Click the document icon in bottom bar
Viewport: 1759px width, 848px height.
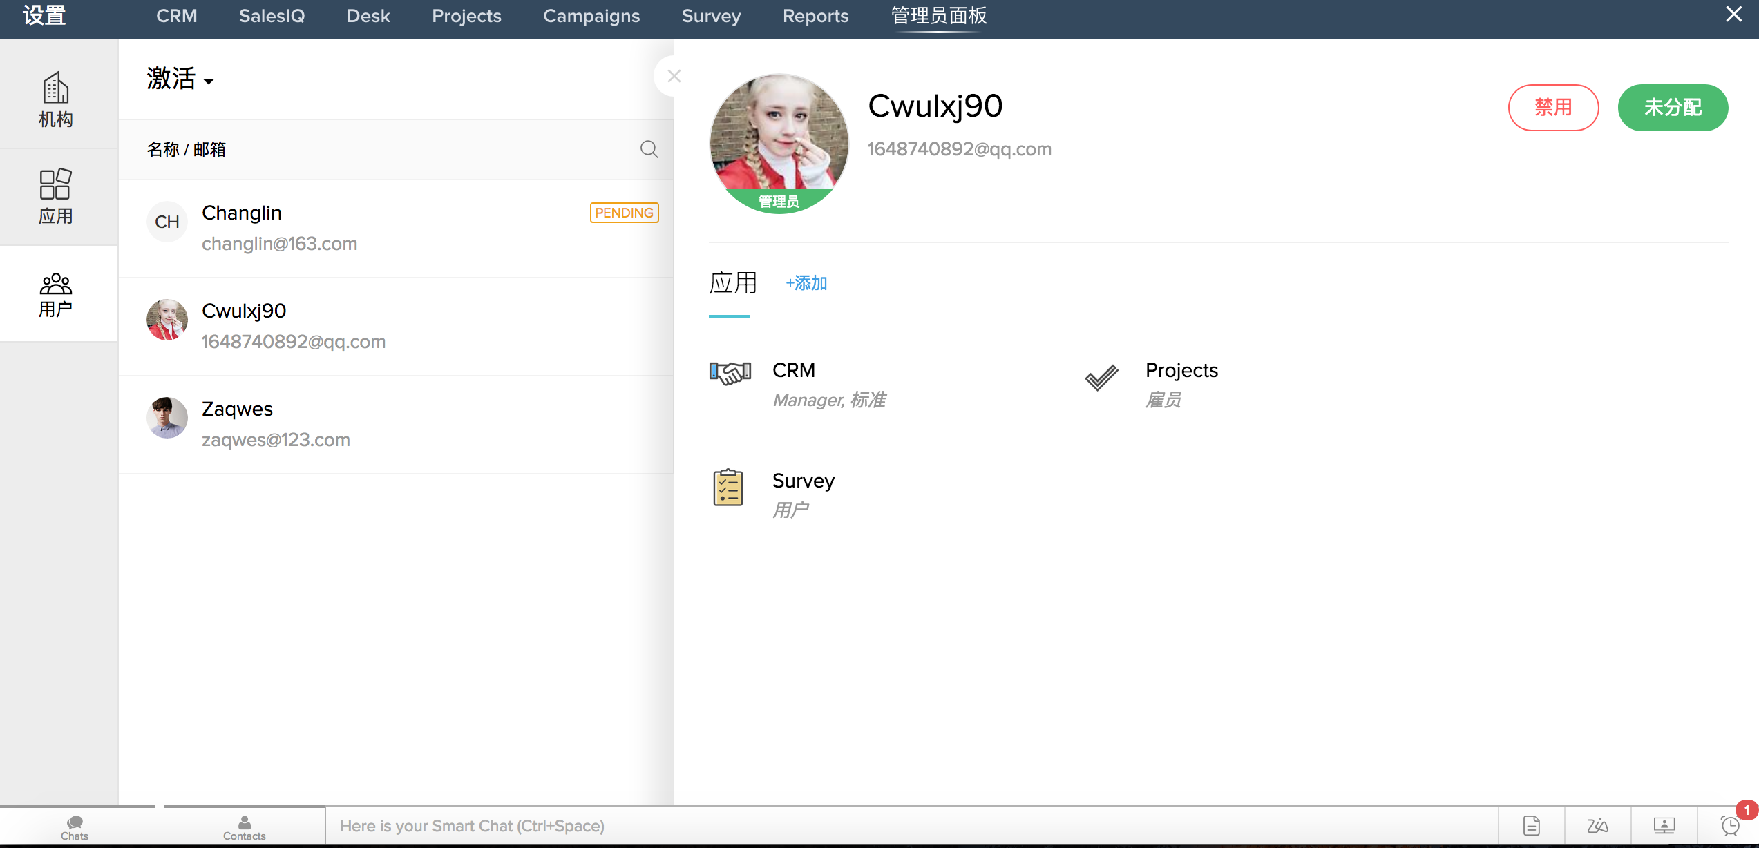[x=1531, y=825]
